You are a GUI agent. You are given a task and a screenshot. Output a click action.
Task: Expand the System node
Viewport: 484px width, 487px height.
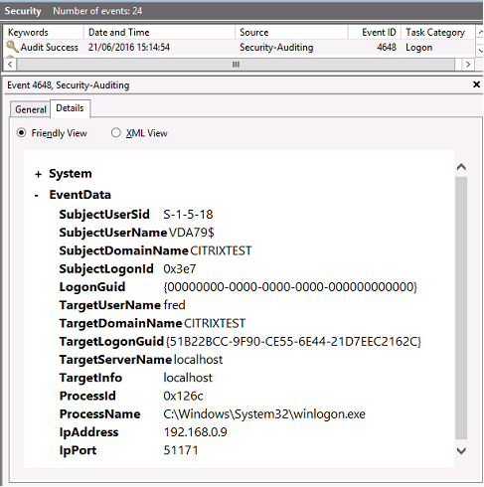(x=38, y=174)
